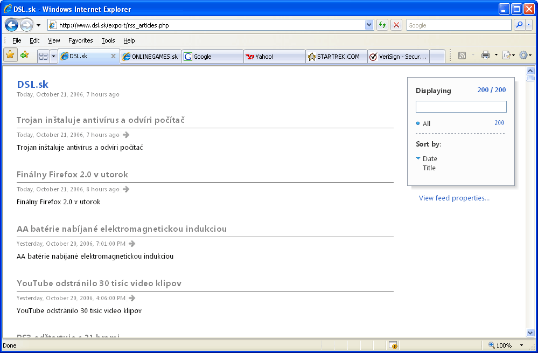Open AA batérie nabíjané article headline

(x=122, y=229)
